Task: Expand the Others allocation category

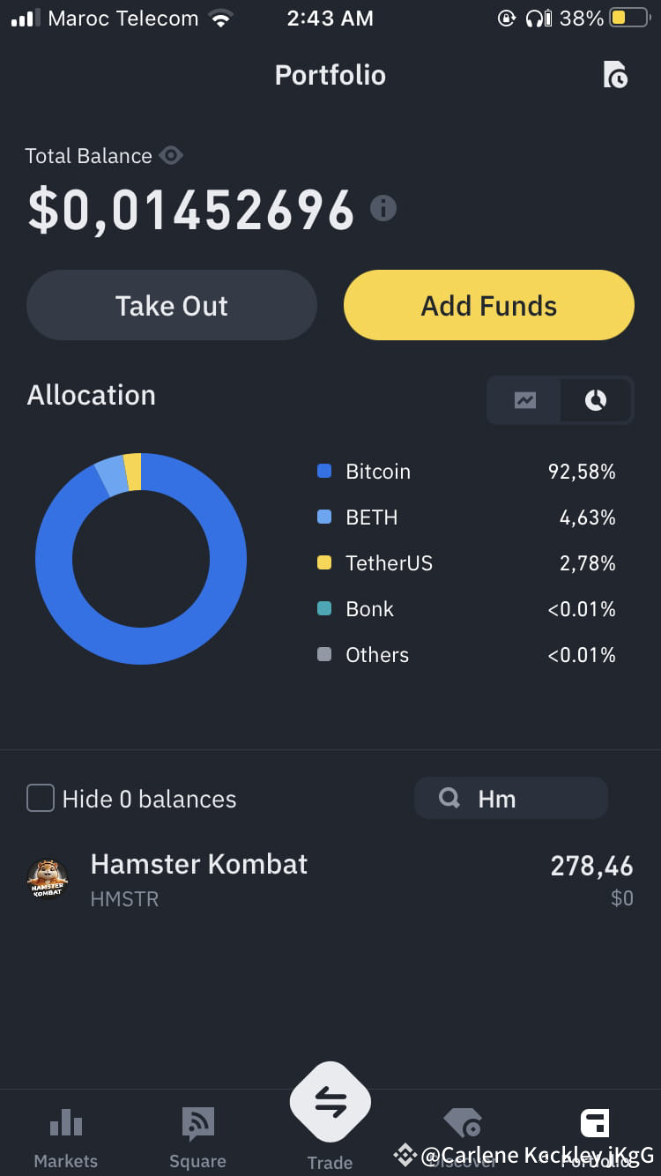Action: coord(467,655)
